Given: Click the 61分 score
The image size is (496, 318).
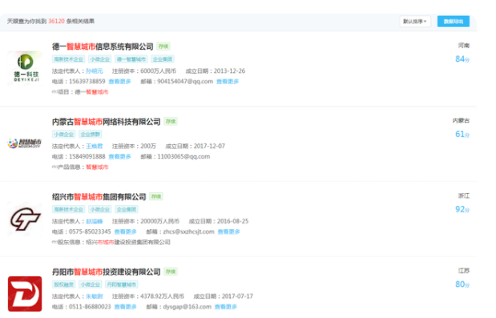Looking at the screenshot, I should tap(462, 134).
